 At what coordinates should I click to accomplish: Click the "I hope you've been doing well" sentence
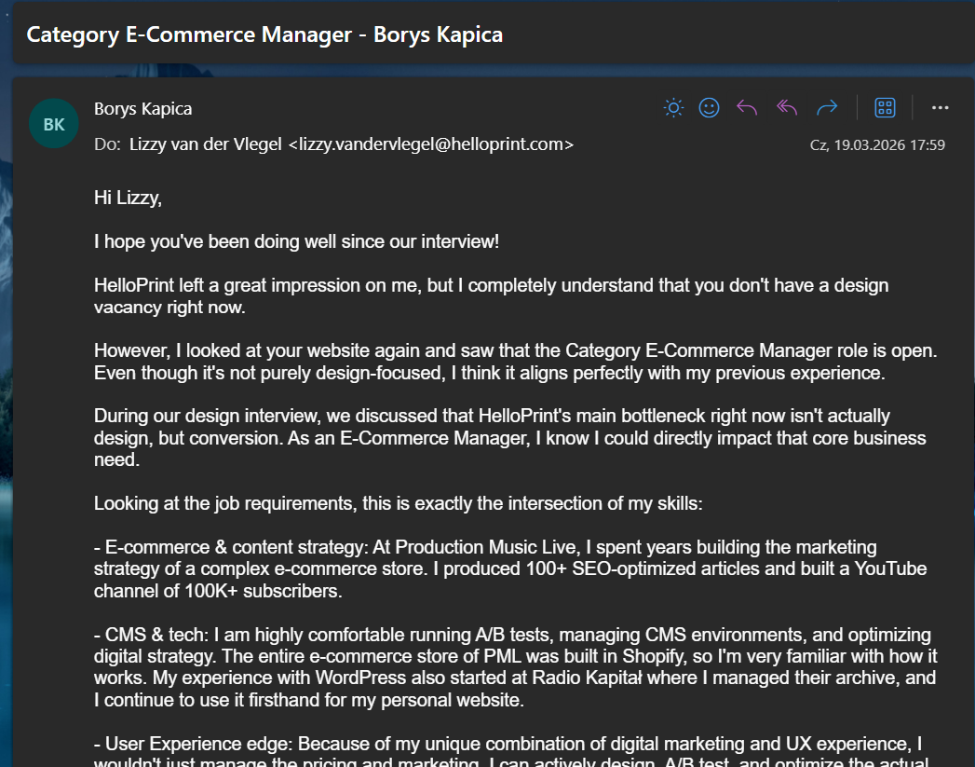(296, 241)
